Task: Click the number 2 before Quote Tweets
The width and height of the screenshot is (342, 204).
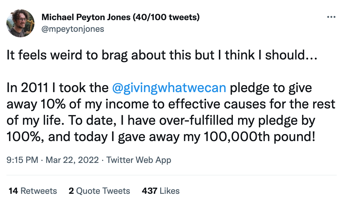Action: tap(71, 191)
